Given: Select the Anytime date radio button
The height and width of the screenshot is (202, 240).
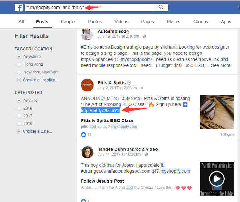Looking at the screenshot, I should (x=19, y=101).
